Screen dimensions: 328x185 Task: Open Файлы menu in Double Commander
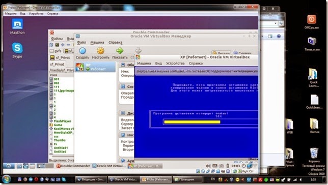57,39
